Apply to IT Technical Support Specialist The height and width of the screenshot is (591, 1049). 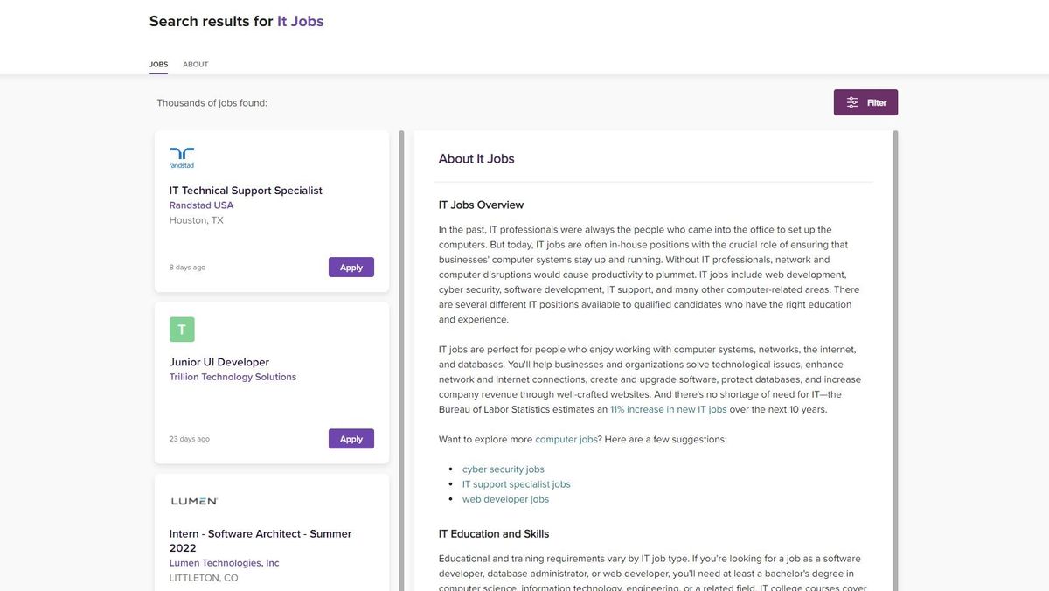coord(351,266)
